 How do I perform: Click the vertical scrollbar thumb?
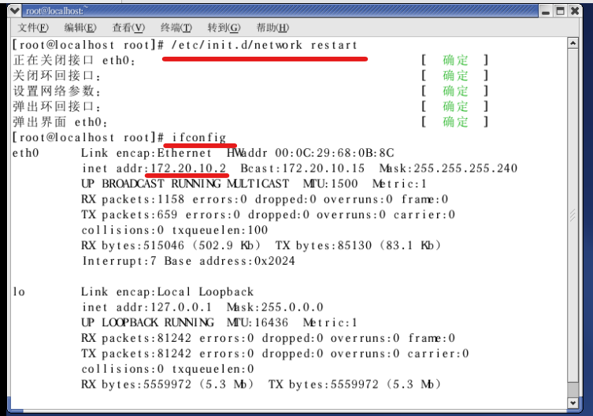tap(573, 215)
